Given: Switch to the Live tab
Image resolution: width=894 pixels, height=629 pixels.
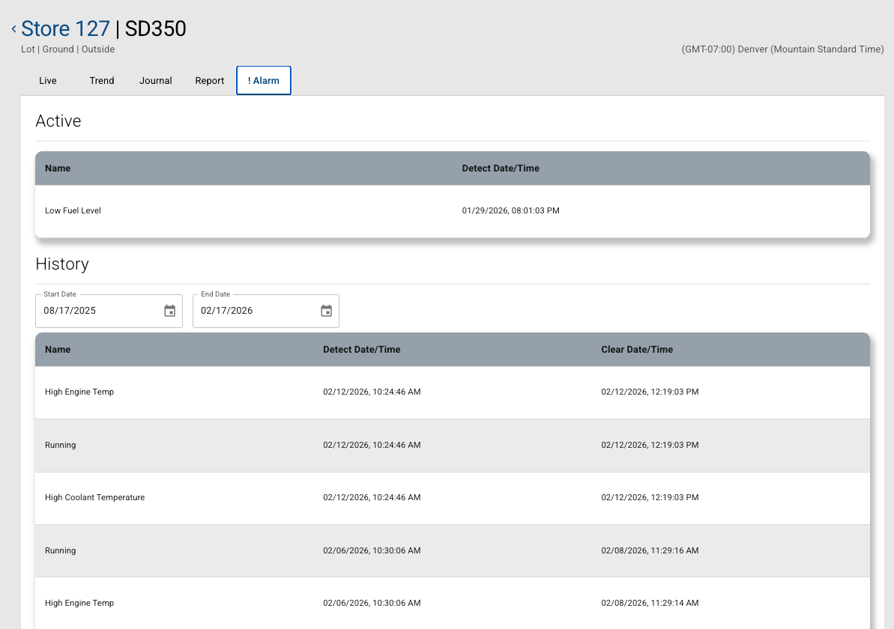Looking at the screenshot, I should pos(48,81).
